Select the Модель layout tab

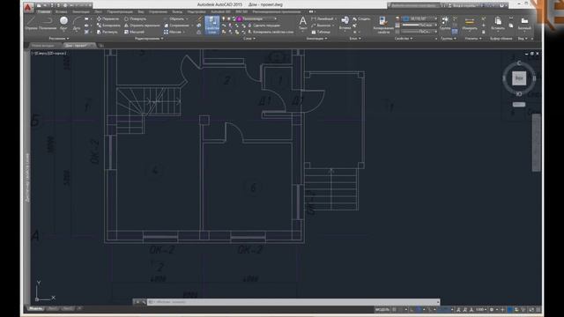35,308
